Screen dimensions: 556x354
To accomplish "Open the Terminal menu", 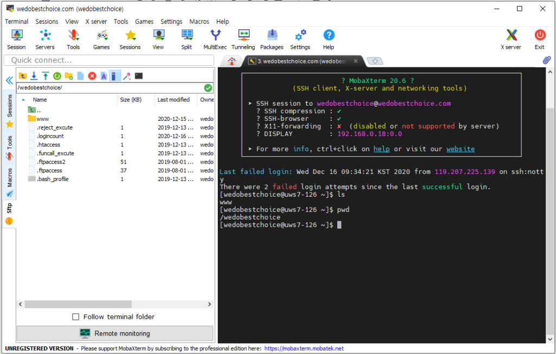I will pyautogui.click(x=16, y=22).
